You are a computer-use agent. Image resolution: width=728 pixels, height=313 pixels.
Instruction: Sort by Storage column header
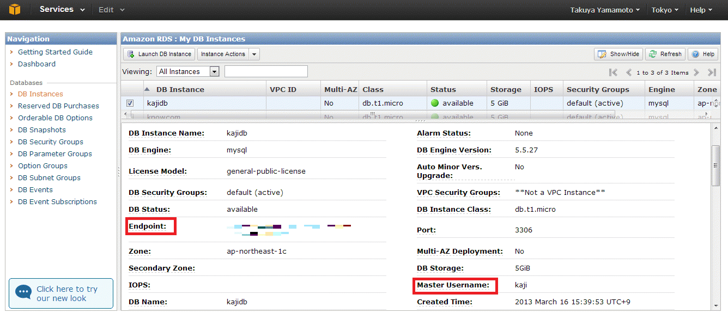pyautogui.click(x=508, y=89)
